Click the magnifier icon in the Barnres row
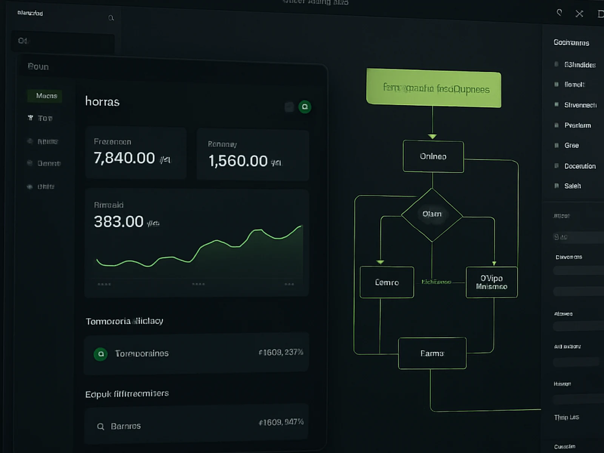Image resolution: width=604 pixels, height=453 pixels. pyautogui.click(x=100, y=427)
